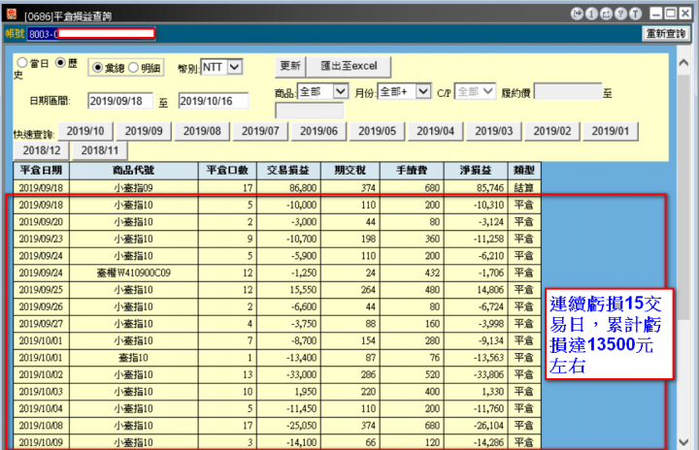Sort by 交易損益 column header

(x=288, y=171)
